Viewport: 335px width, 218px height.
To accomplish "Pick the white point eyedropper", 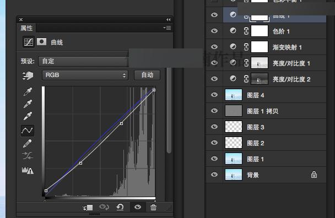I will pos(28,116).
